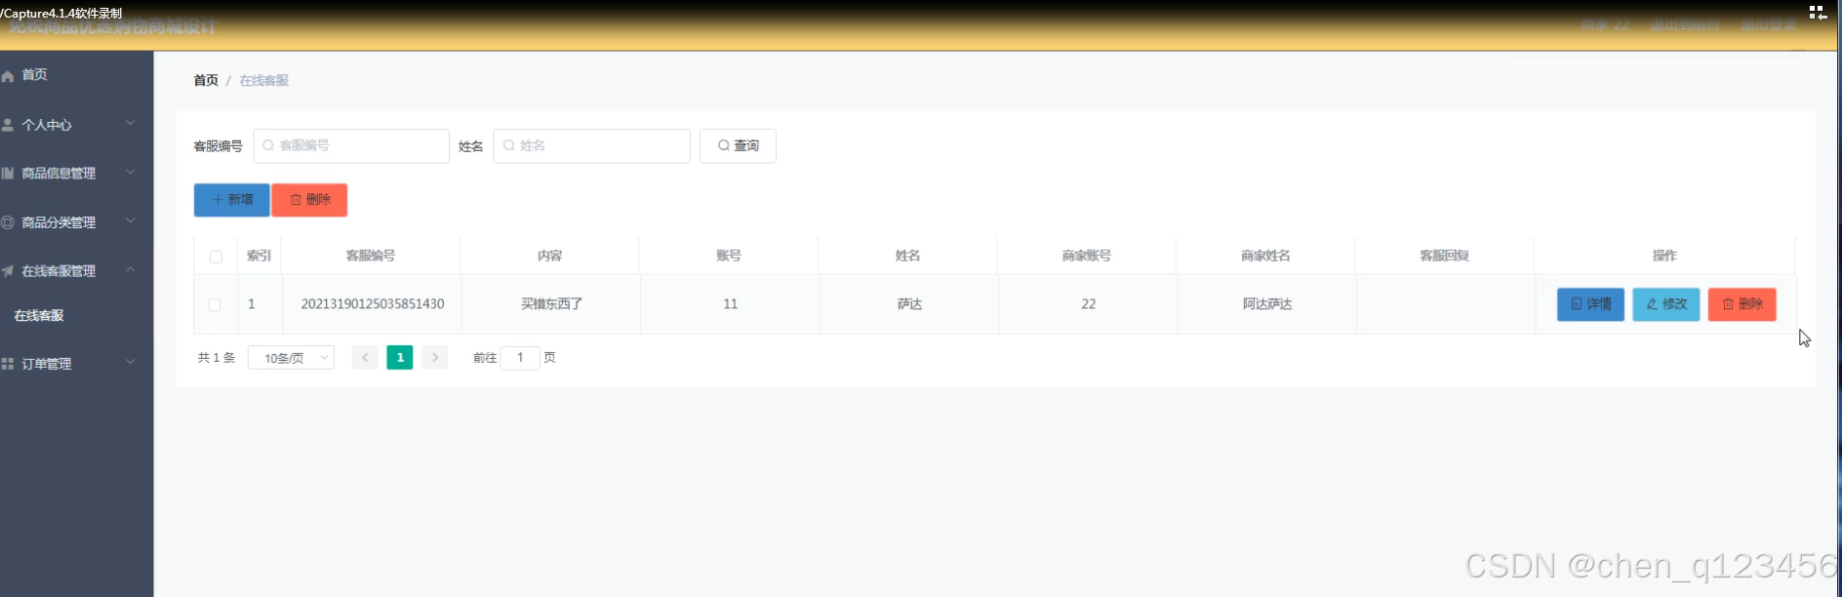Click the cell 阿达萨达
The image size is (1842, 597).
coord(1267,304)
